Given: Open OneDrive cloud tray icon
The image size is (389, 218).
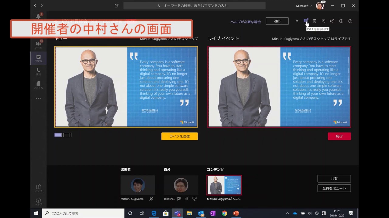Looking at the screenshot, I should pos(295,213).
